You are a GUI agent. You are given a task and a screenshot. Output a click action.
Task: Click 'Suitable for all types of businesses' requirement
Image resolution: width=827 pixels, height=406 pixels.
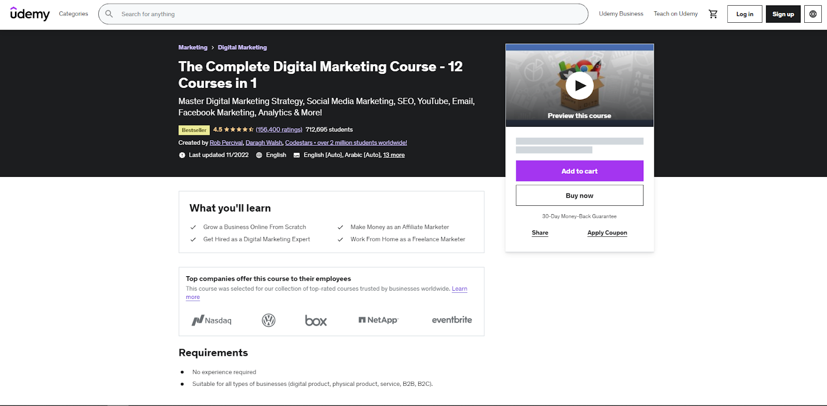[x=313, y=384]
